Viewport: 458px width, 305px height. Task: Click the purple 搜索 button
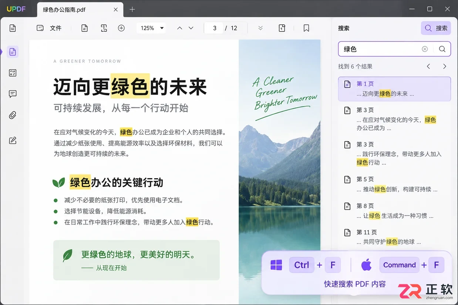tap(436, 28)
